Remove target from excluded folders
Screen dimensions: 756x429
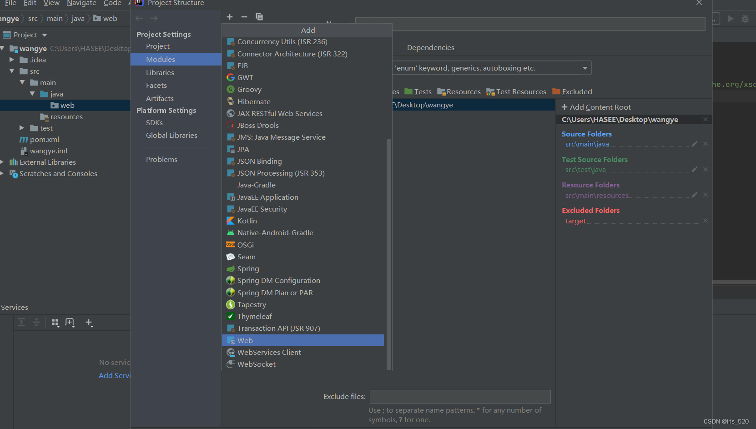click(706, 221)
